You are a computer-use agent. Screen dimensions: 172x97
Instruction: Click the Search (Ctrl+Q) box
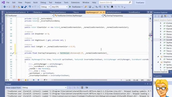pyautogui.click(x=115, y=2)
